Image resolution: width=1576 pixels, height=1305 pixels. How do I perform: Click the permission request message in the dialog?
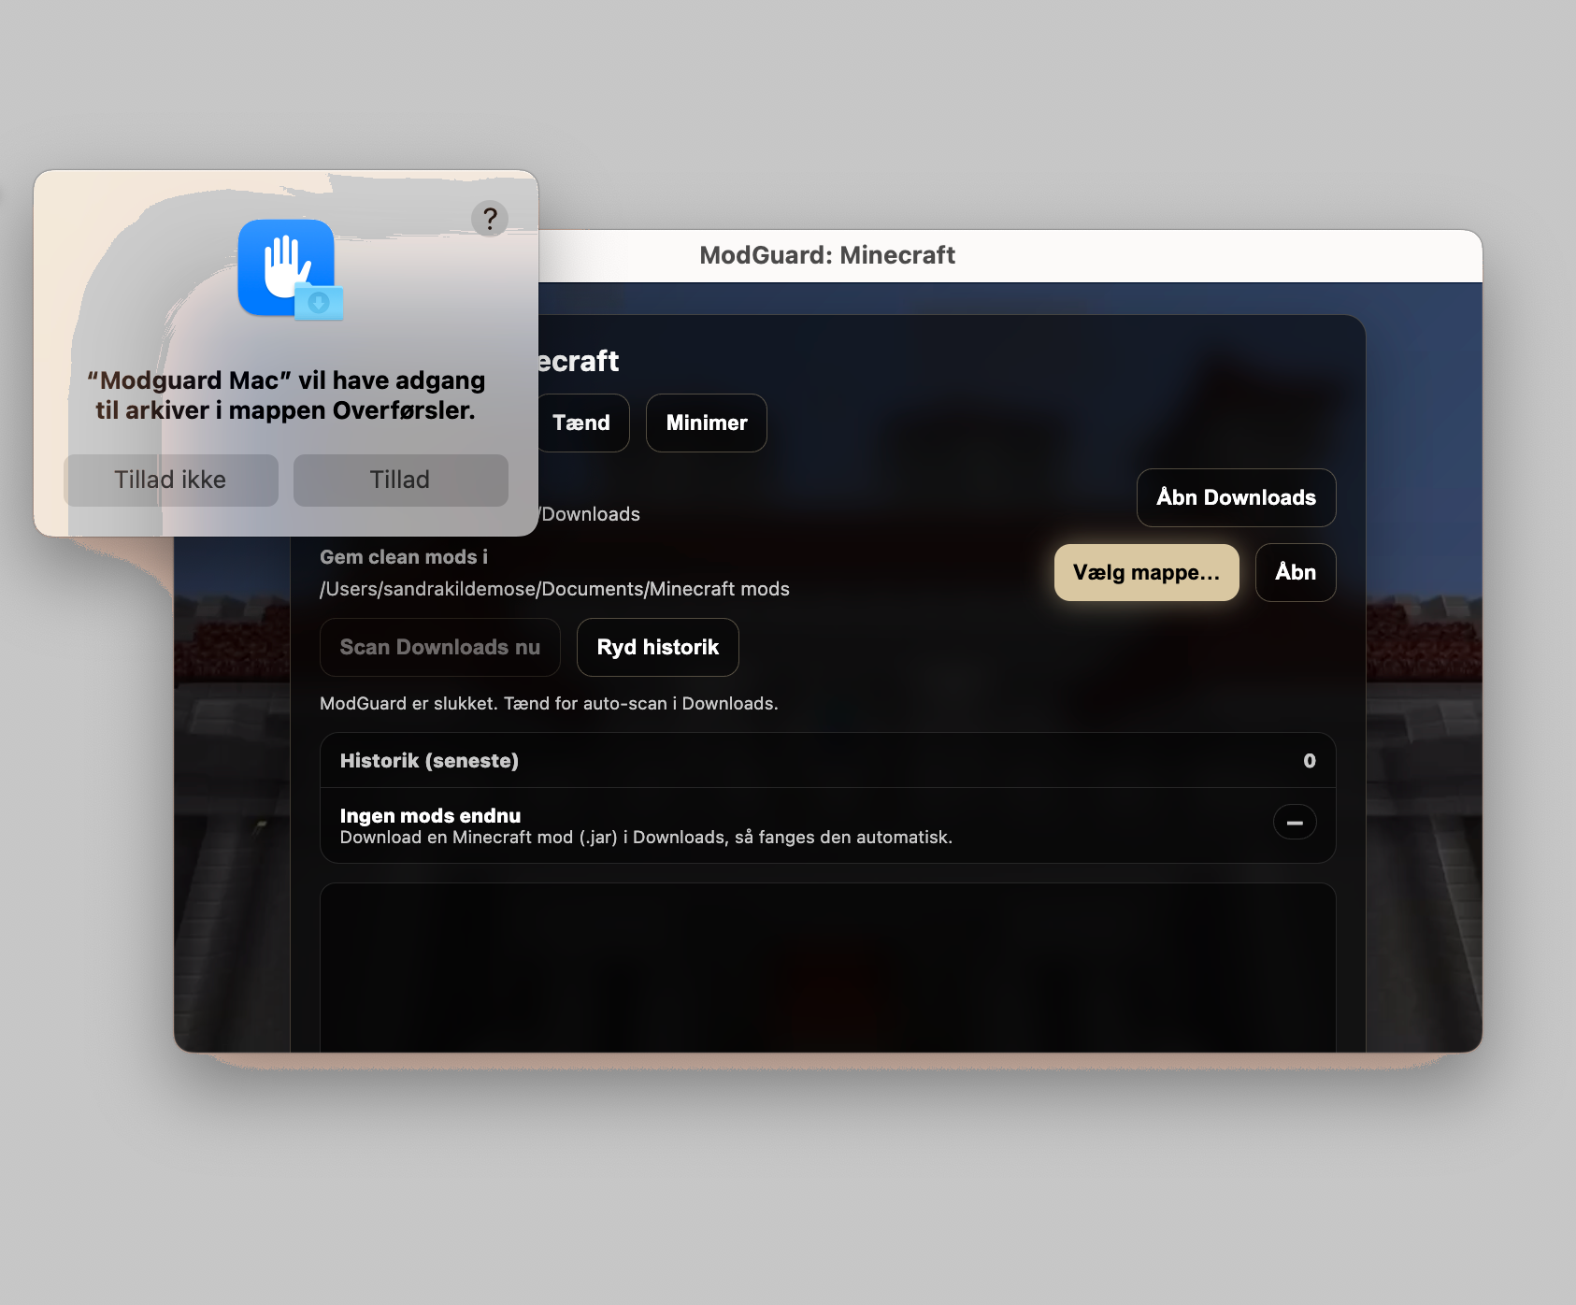coord(286,395)
